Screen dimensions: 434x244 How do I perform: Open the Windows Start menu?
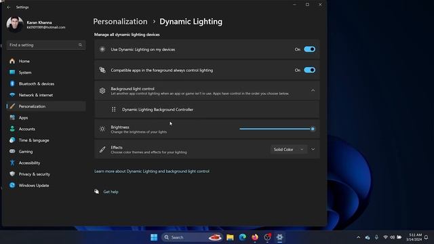point(154,237)
